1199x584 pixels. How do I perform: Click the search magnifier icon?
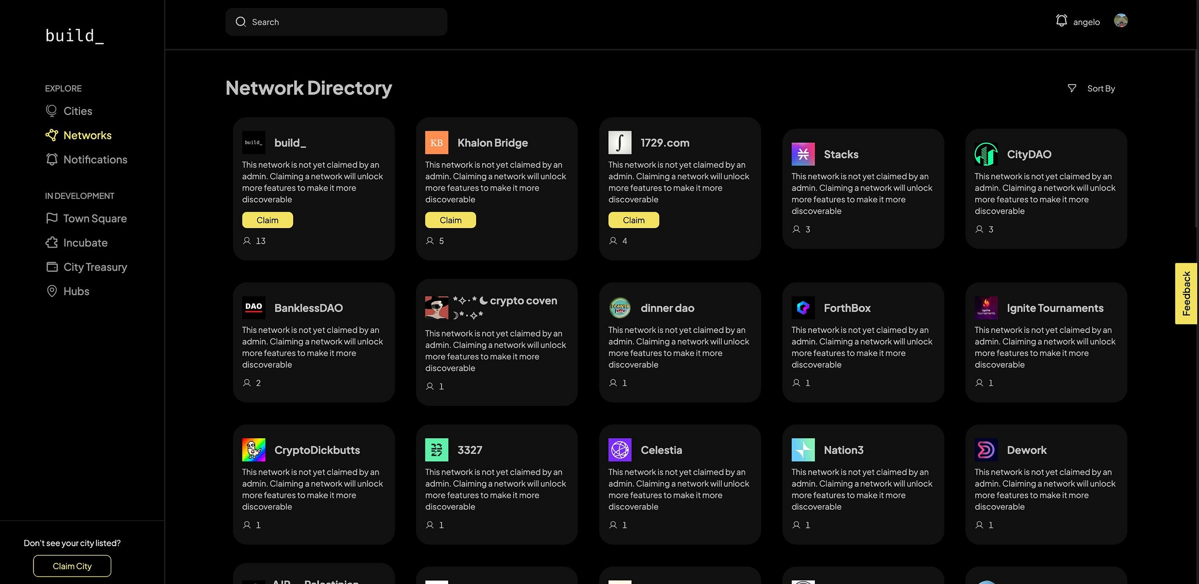point(241,22)
